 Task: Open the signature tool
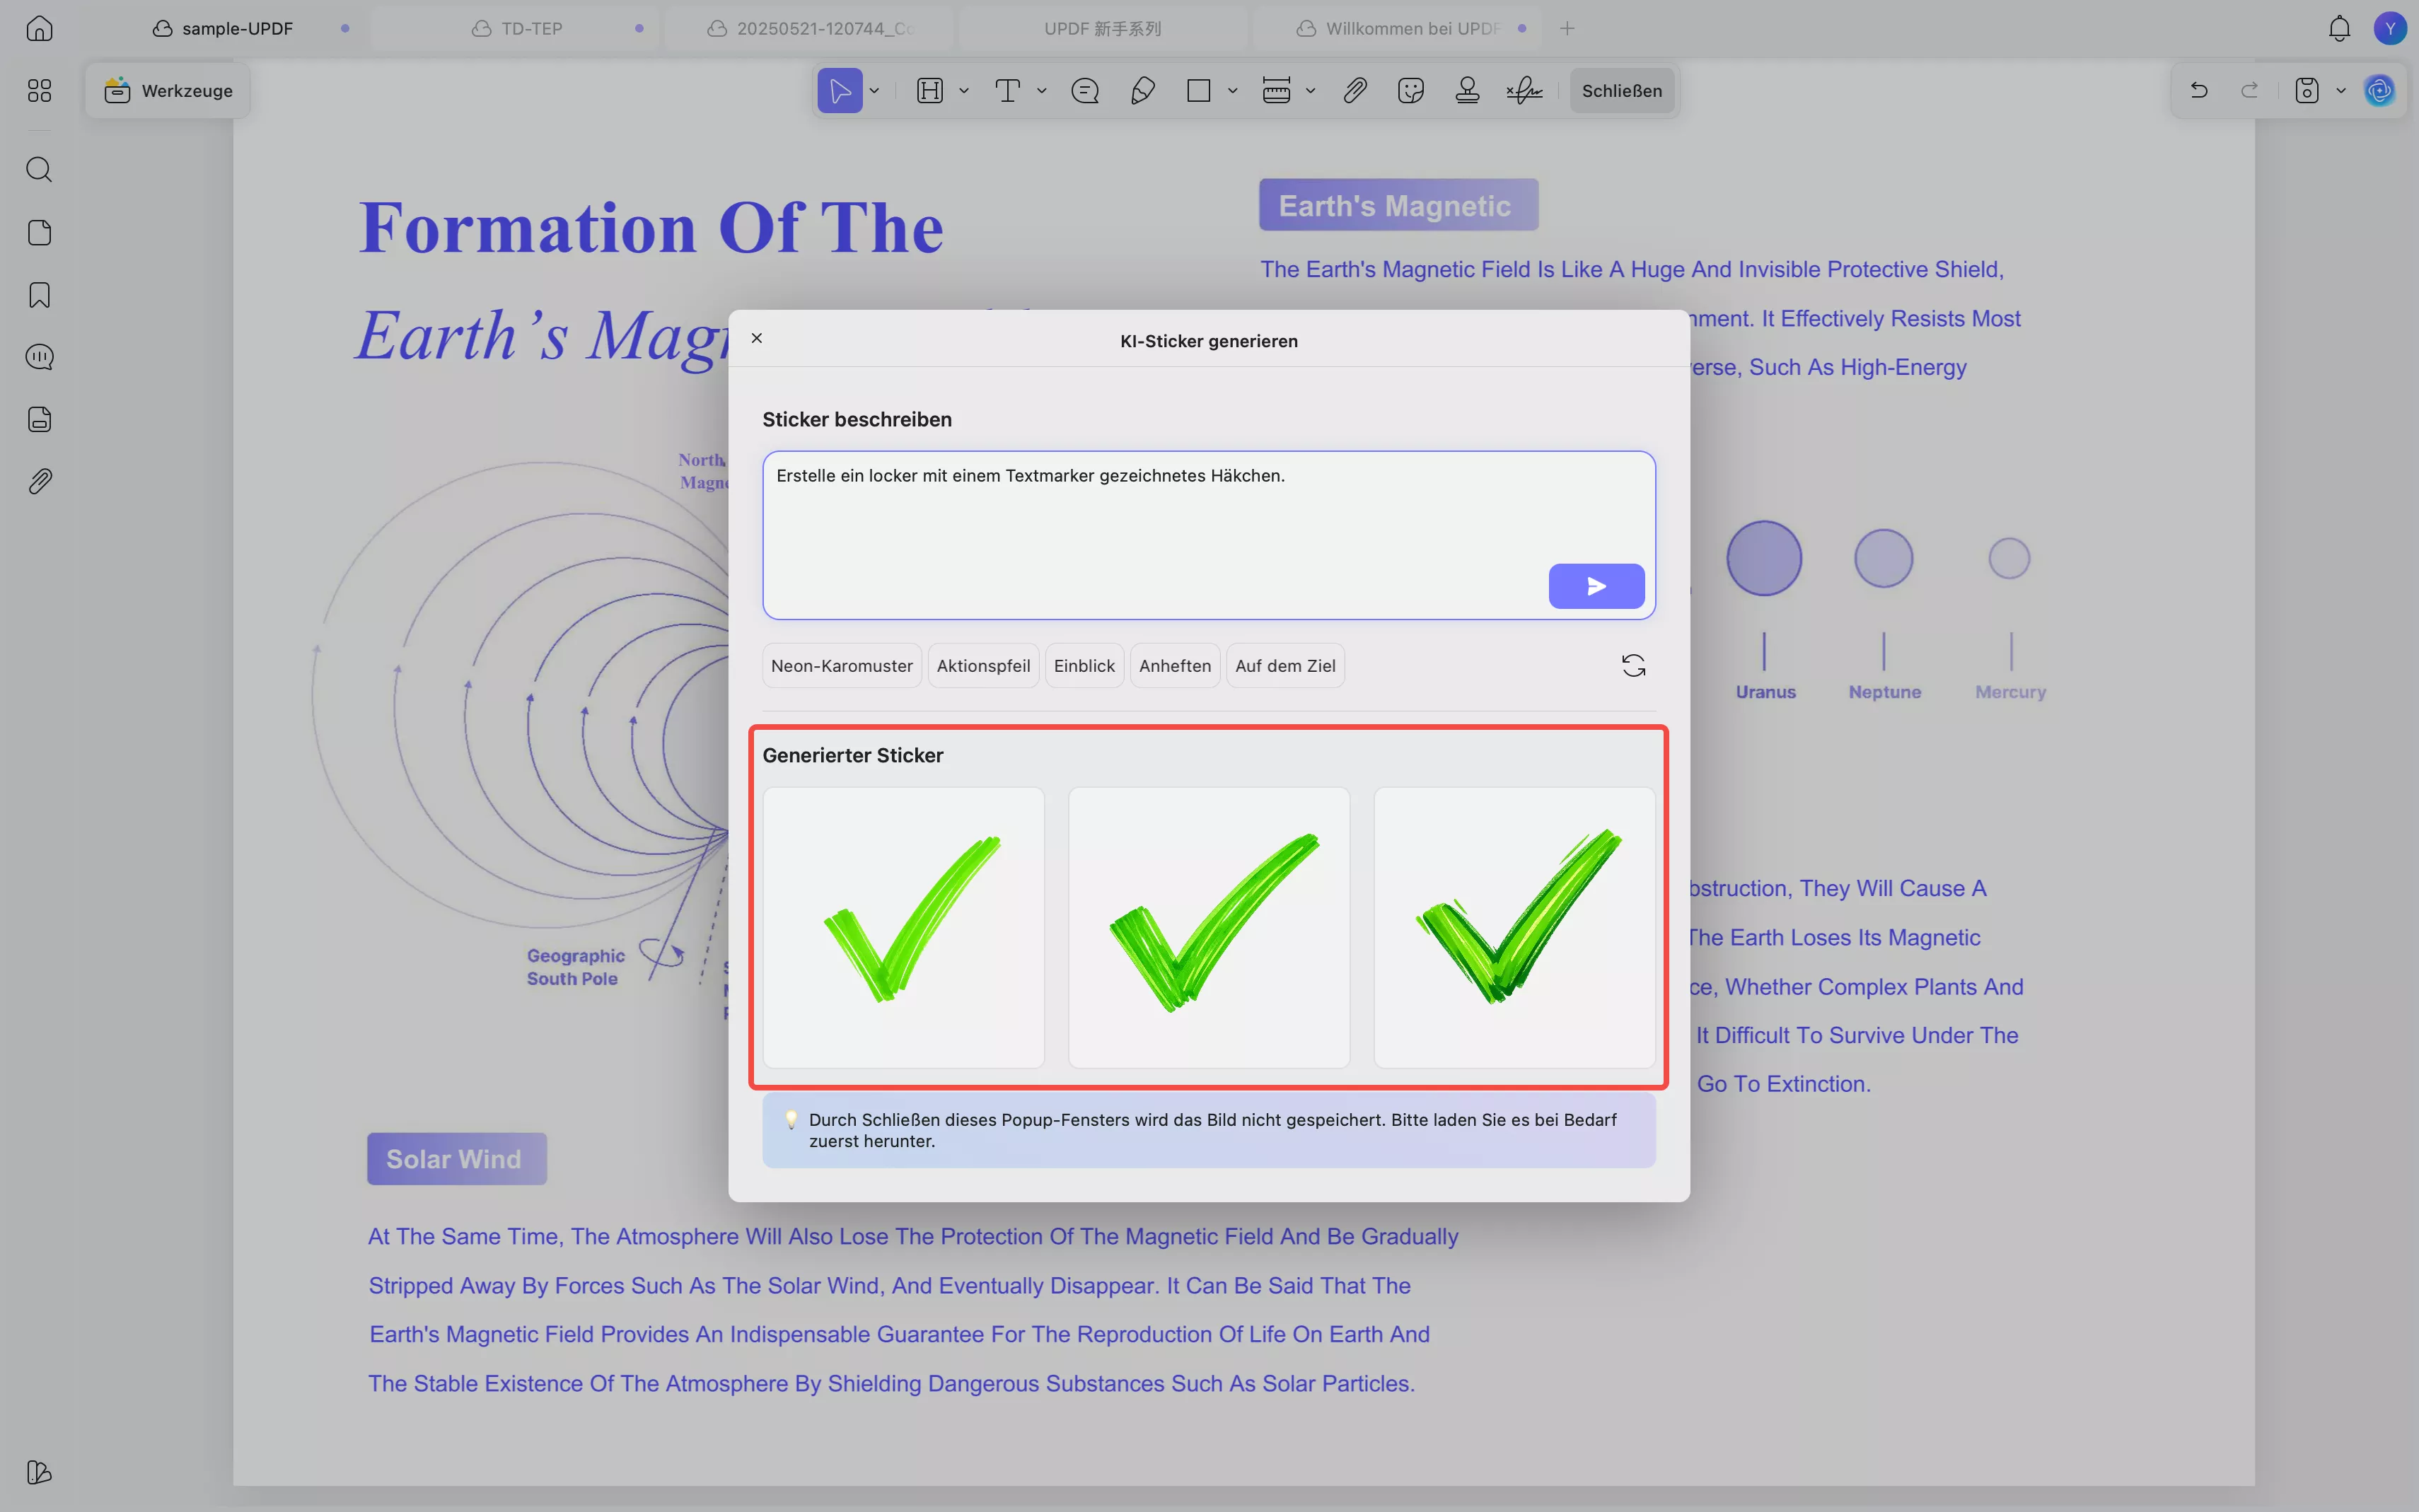click(1524, 91)
